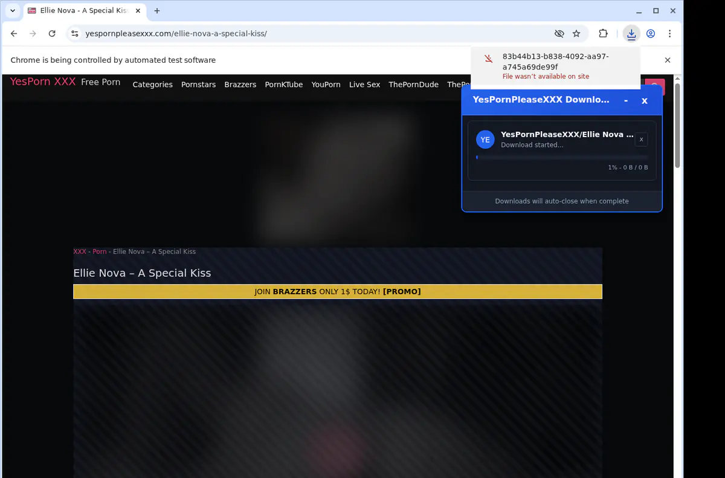The height and width of the screenshot is (478, 725).
Task: Open the Extensions puzzle icon
Action: (x=603, y=34)
